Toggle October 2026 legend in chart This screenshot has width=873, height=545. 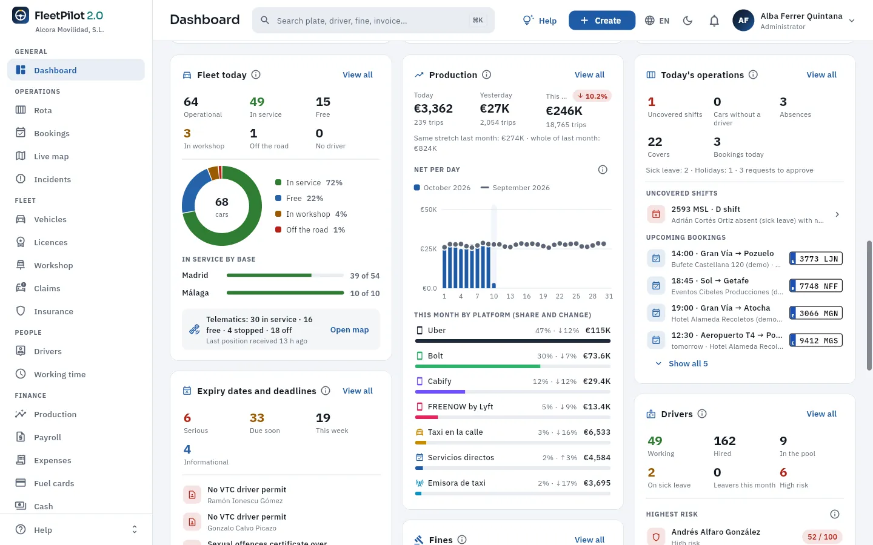(442, 188)
